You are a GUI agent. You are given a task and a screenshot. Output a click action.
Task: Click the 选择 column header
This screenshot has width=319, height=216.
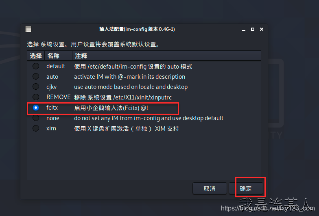point(36,56)
